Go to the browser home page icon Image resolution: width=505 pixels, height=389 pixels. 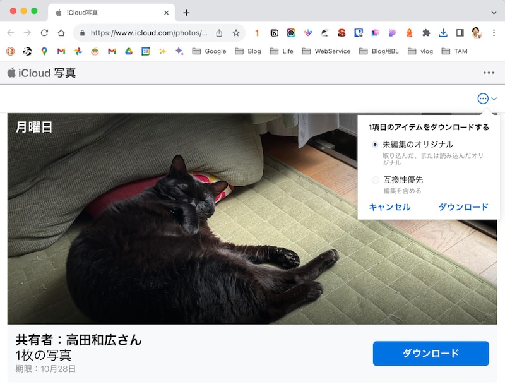point(61,33)
